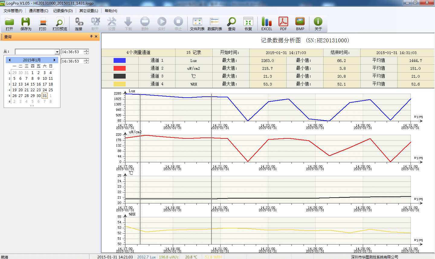
Task: Click the Restore (恢复) zoom icon
Action: (248, 24)
